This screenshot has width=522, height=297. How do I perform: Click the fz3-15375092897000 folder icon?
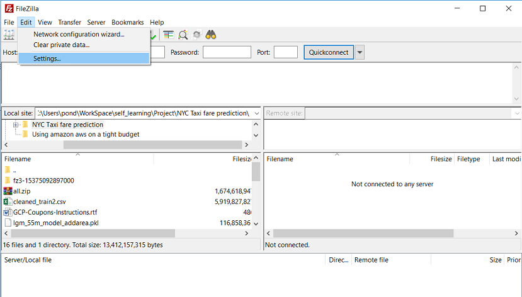pyautogui.click(x=8, y=181)
